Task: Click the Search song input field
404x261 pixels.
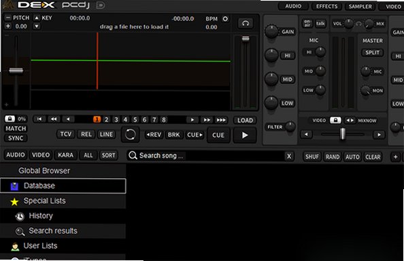Action: click(206, 156)
